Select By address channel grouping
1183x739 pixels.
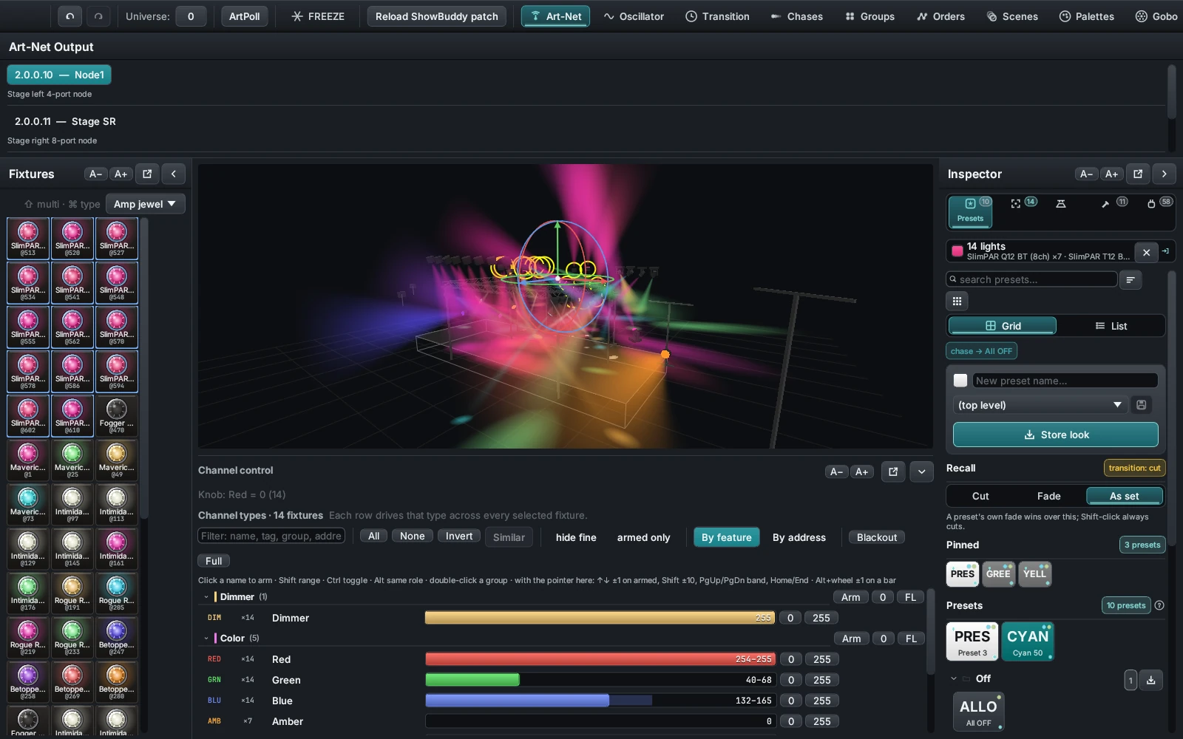pos(799,537)
